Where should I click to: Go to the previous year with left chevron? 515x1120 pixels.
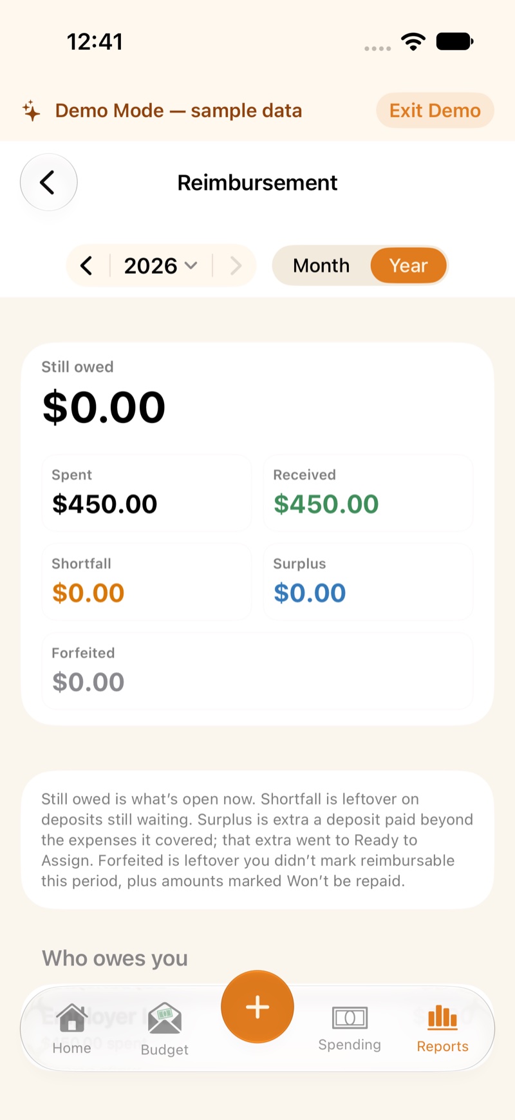pyautogui.click(x=87, y=265)
